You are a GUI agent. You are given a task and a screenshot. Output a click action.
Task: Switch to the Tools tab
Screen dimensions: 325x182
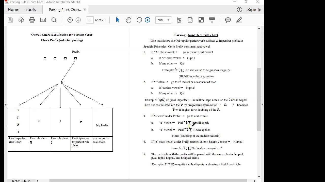click(31, 10)
